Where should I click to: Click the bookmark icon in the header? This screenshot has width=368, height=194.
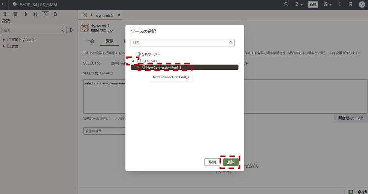350,4
